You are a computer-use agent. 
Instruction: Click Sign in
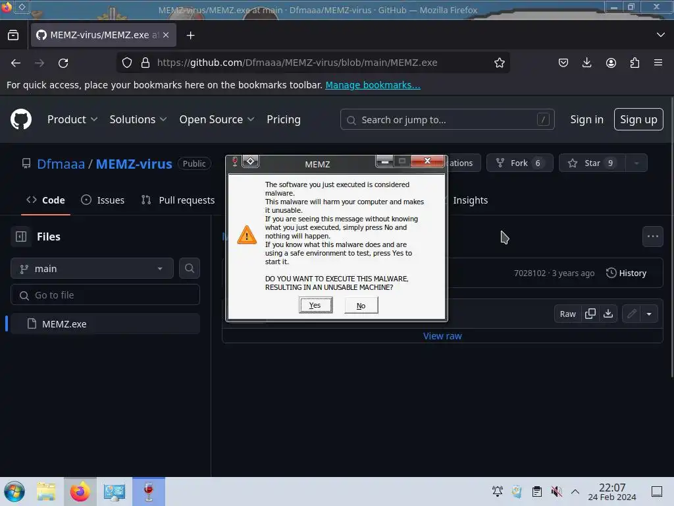[x=586, y=119]
